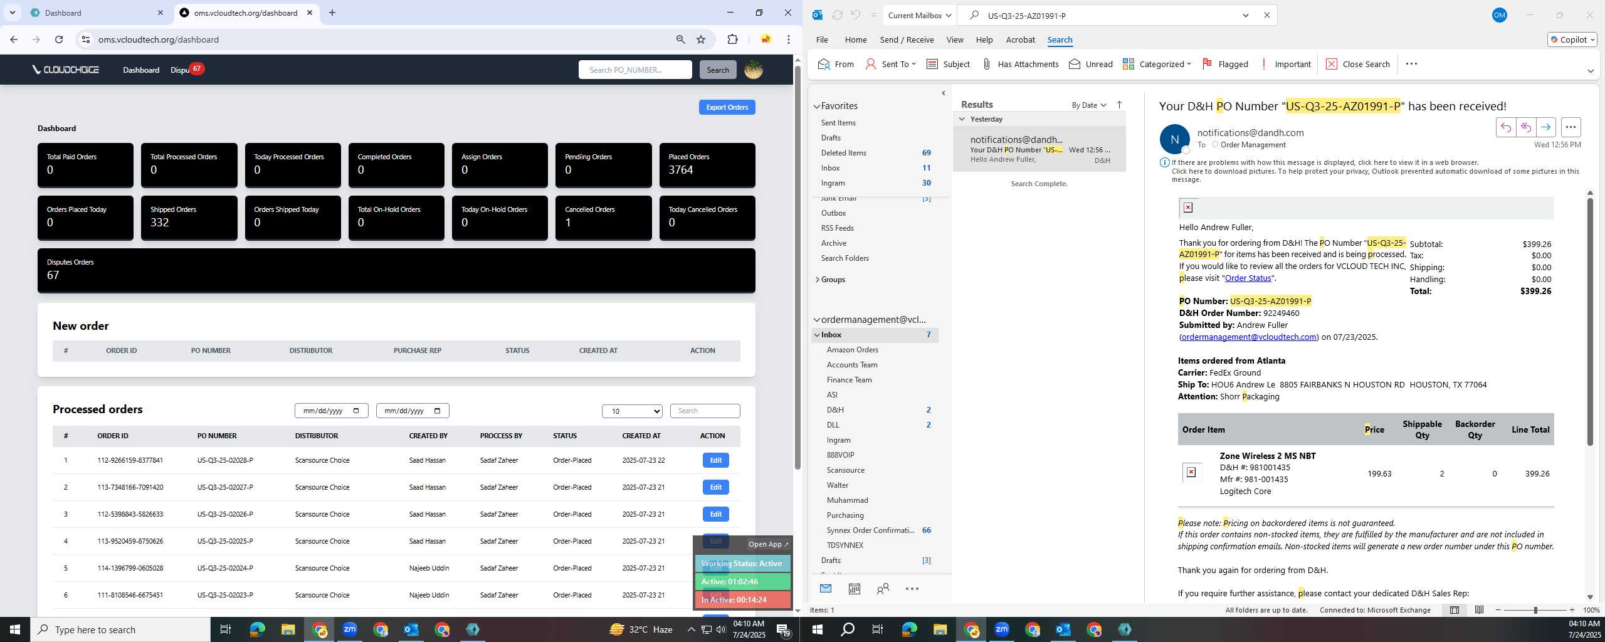Click the Search PO_NUMBER input field
This screenshot has width=1605, height=642.
[x=634, y=70]
